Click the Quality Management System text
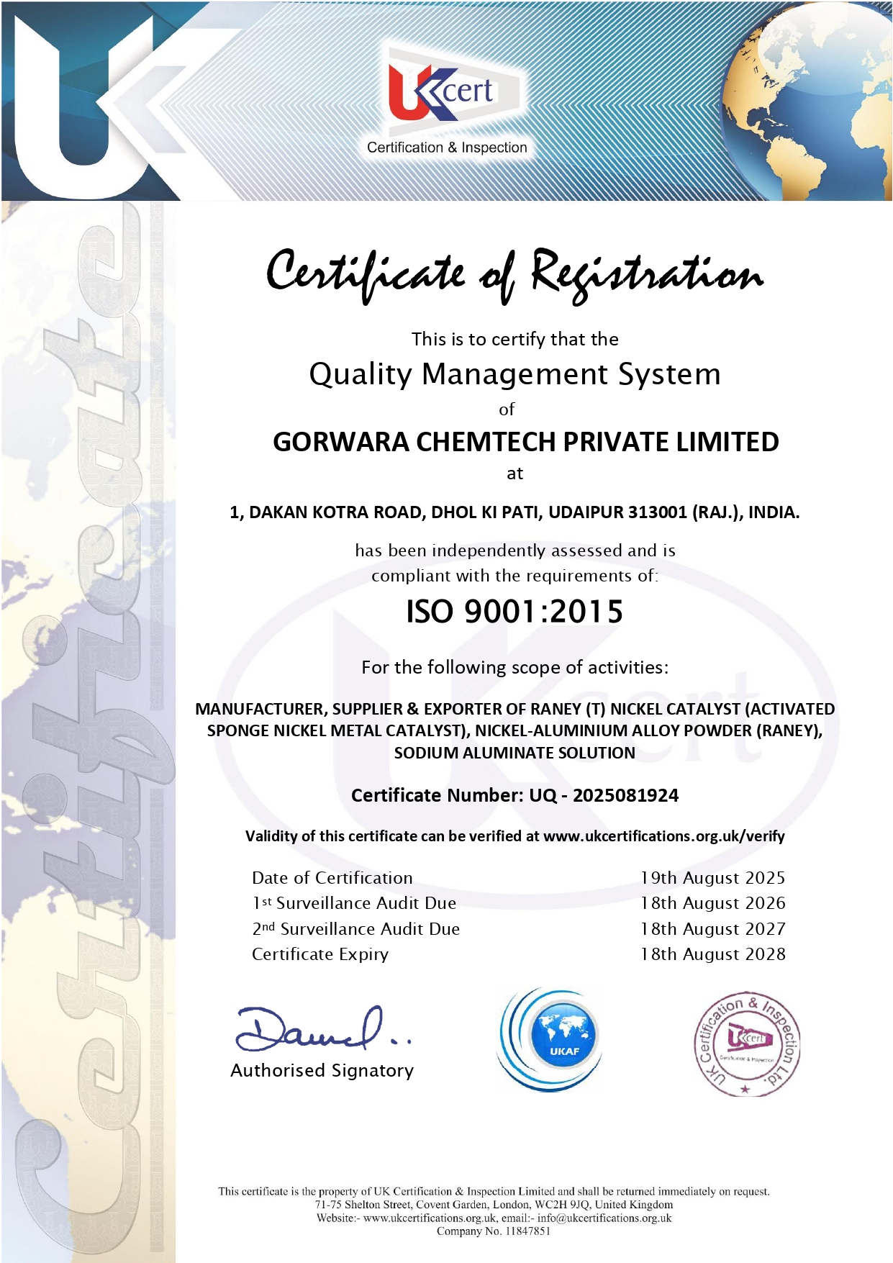Image resolution: width=893 pixels, height=1263 pixels. click(x=515, y=374)
